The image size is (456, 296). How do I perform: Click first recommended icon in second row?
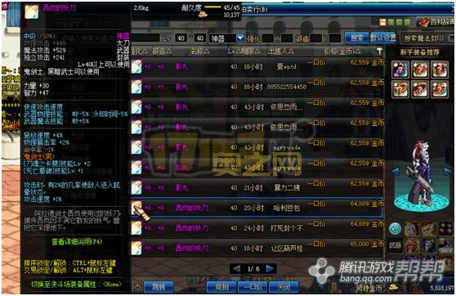coord(400,89)
